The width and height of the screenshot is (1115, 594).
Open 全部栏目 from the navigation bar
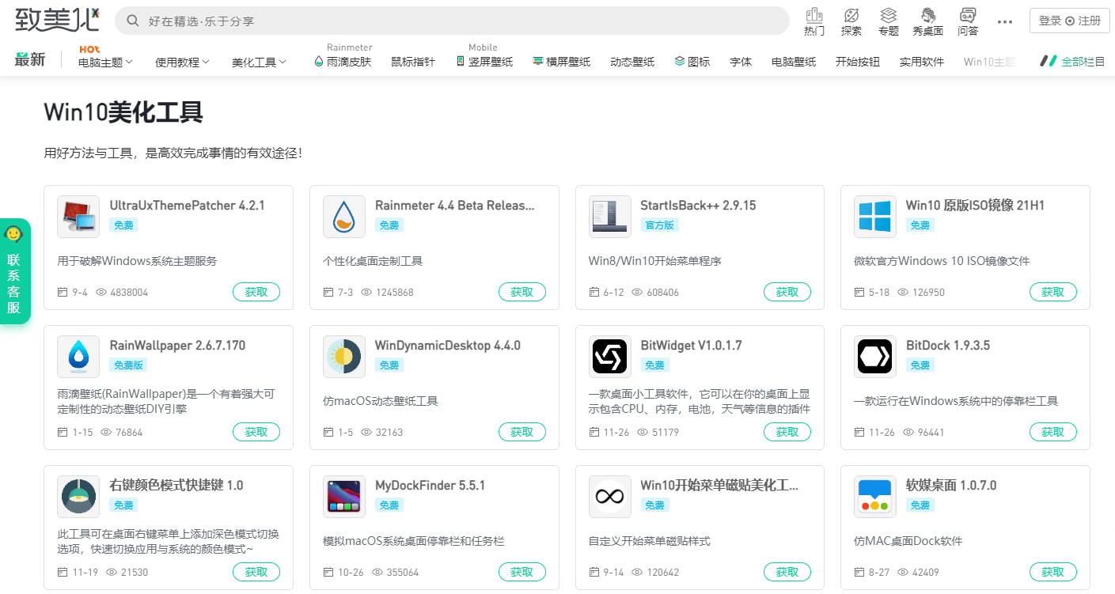[1082, 60]
